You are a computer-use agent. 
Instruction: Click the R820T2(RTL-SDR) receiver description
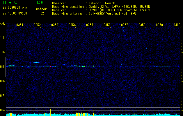pyautogui.click(x=119, y=10)
